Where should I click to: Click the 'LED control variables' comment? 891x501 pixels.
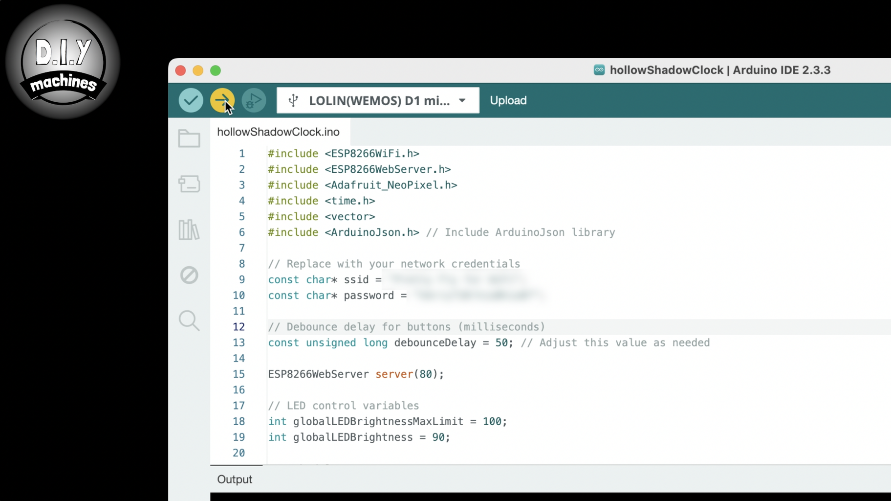pyautogui.click(x=344, y=406)
